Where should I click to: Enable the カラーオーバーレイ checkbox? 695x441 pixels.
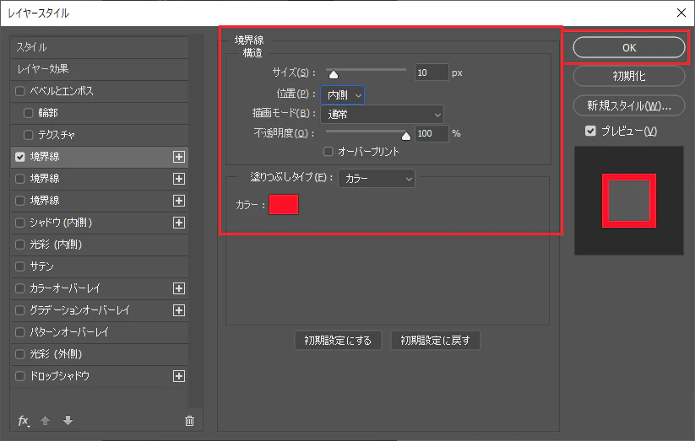coord(20,288)
